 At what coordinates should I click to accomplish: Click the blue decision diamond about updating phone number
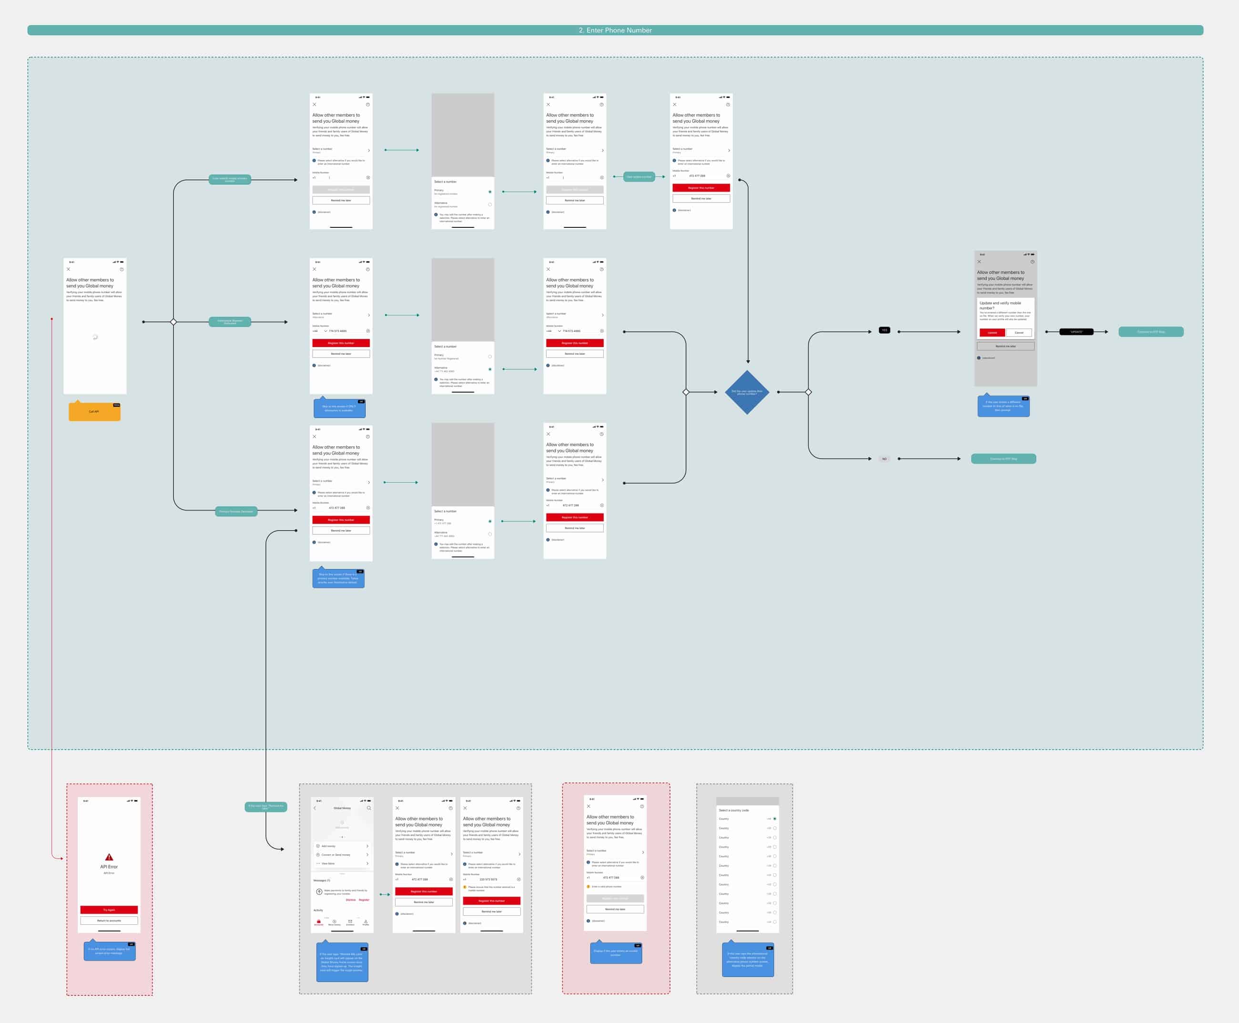[x=747, y=392]
